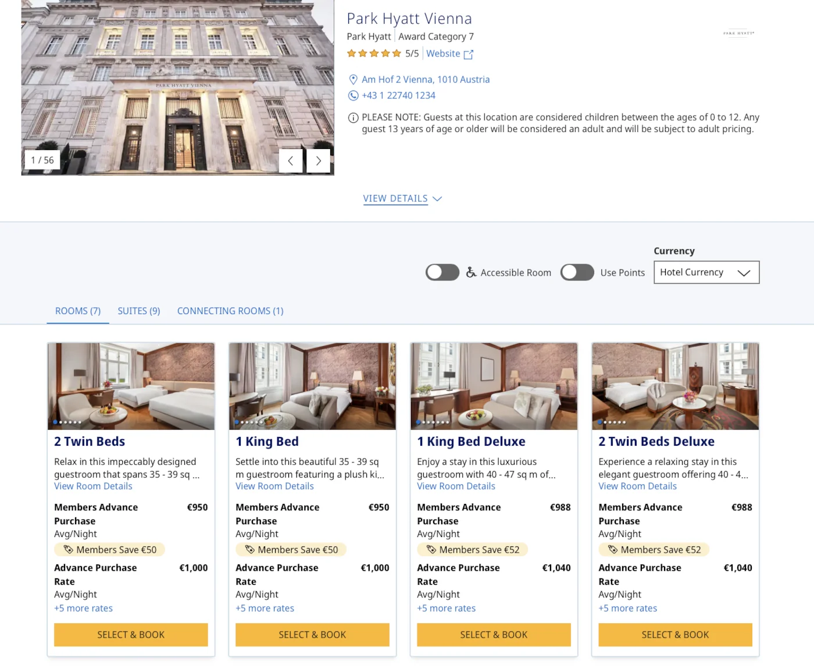
Task: Click the 1 King Bed Deluxe photo carousel dots
Action: pyautogui.click(x=432, y=422)
